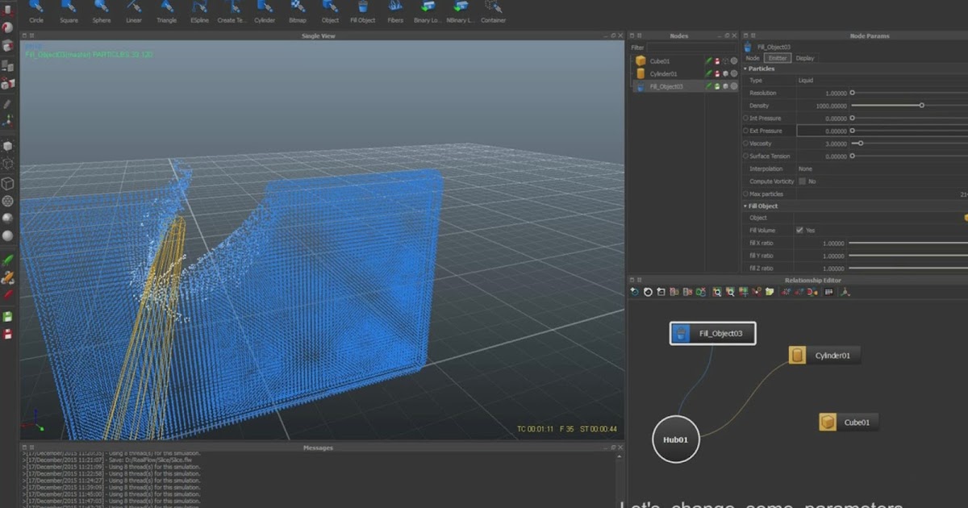968x508 pixels.
Task: Switch to the Display tab
Action: point(805,58)
